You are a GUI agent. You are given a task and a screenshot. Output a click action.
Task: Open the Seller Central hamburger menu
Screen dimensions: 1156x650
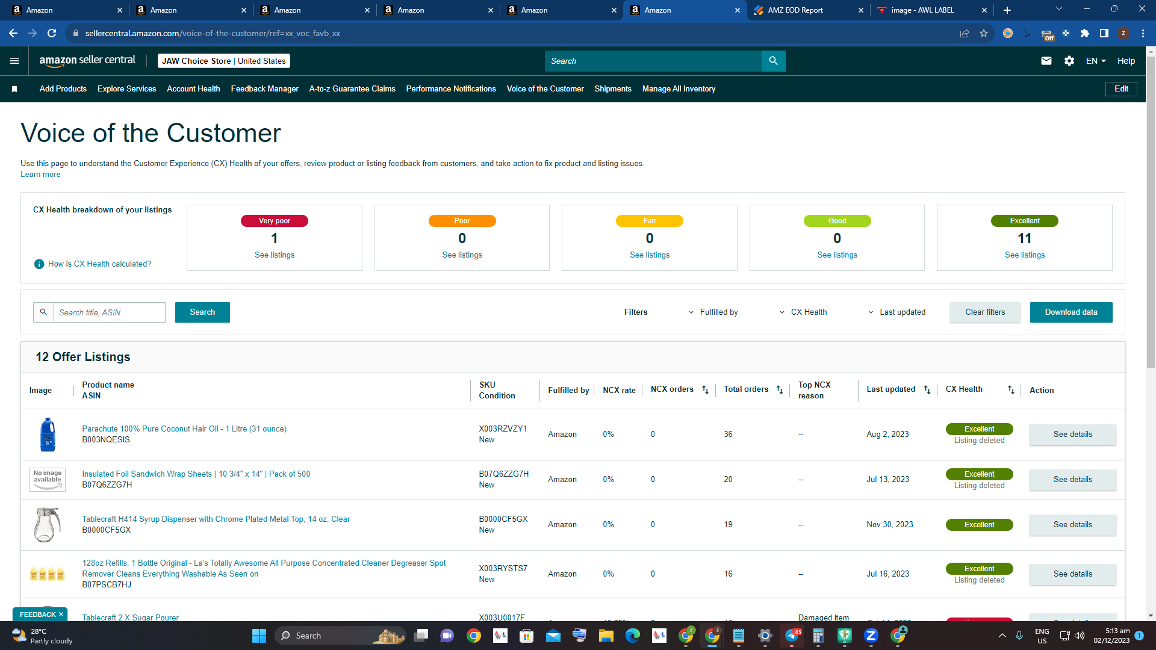click(x=14, y=61)
